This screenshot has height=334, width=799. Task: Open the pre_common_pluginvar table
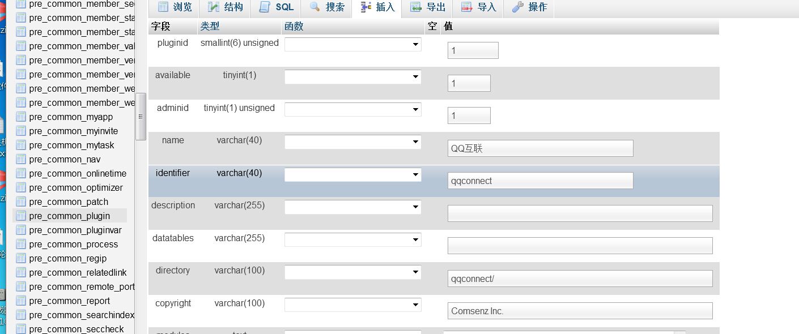tap(75, 230)
